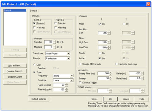The width and height of the screenshot is (152, 111).
Task: Enable Right Ear Stimulus checkbox
Action: (x=56, y=23)
